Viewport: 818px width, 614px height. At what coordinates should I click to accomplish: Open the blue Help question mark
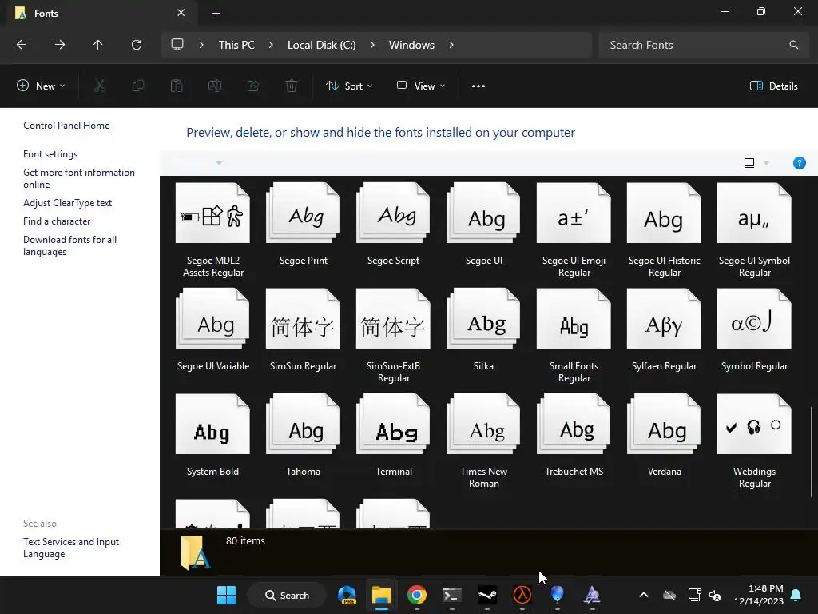(799, 163)
